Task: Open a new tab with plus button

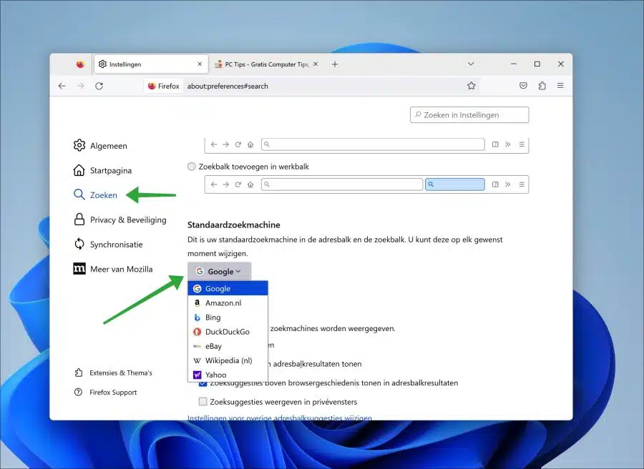Action: click(335, 64)
